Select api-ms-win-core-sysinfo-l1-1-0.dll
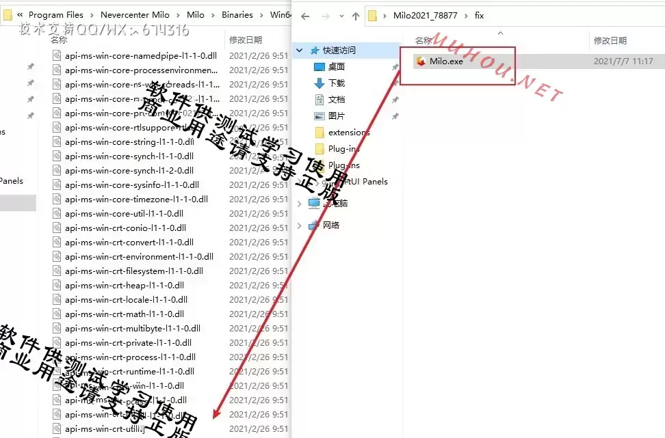Screen dimensions: 665x438 point(132,184)
